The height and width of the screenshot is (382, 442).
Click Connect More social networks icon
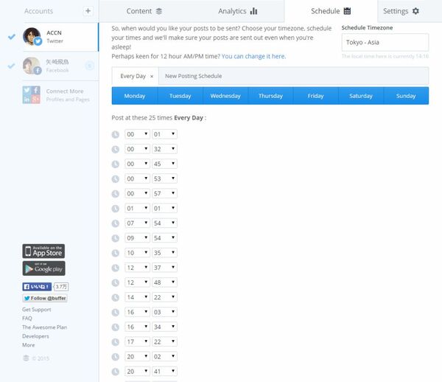point(31,95)
